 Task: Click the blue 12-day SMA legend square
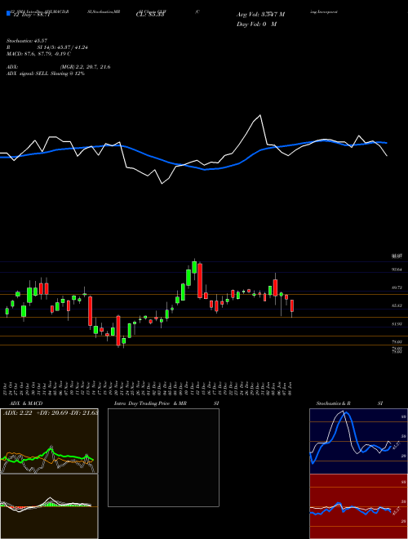point(8,13)
